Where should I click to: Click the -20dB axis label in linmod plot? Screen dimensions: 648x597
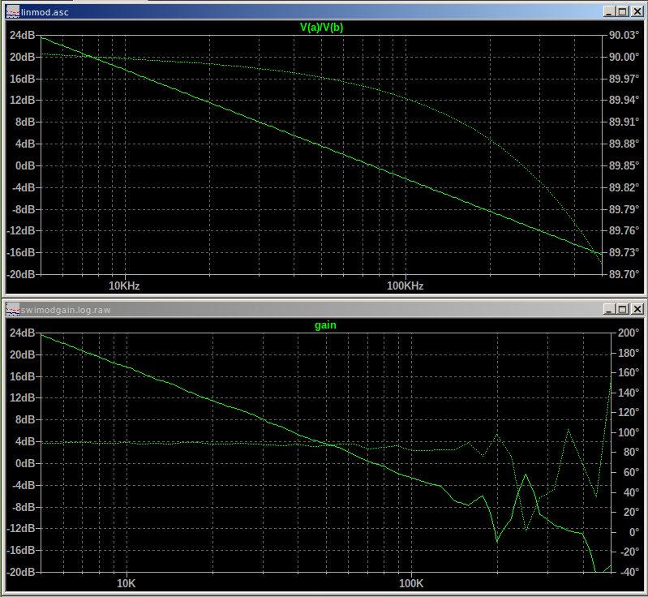(x=21, y=274)
